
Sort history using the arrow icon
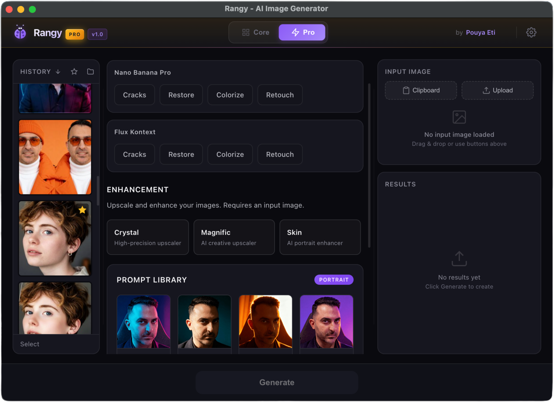point(58,72)
